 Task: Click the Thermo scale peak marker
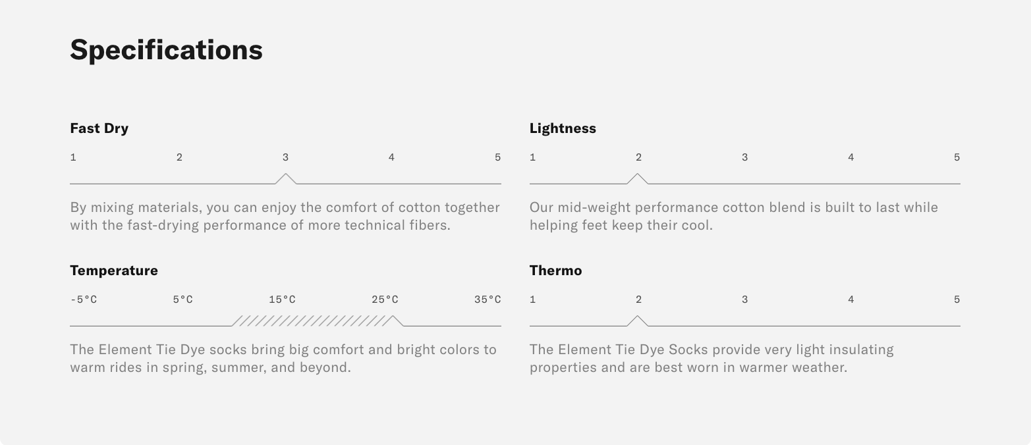coord(638,321)
